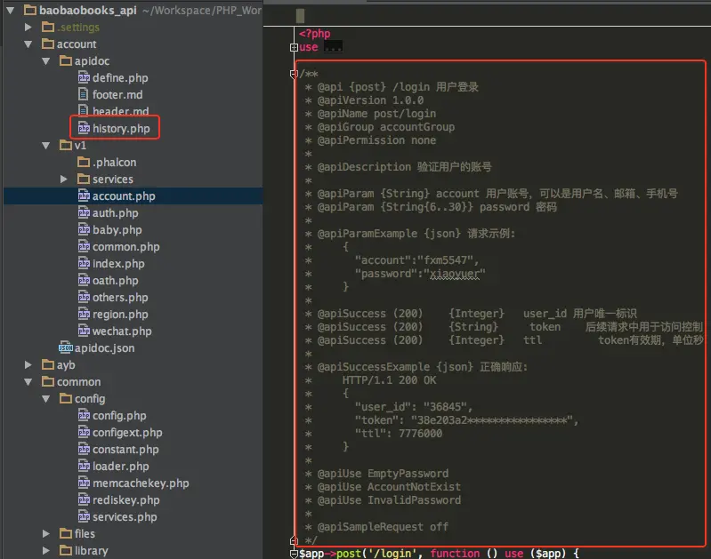Viewport: 711px width, 559px height.
Task: Select apidoc.json in the tree
Action: pos(104,348)
